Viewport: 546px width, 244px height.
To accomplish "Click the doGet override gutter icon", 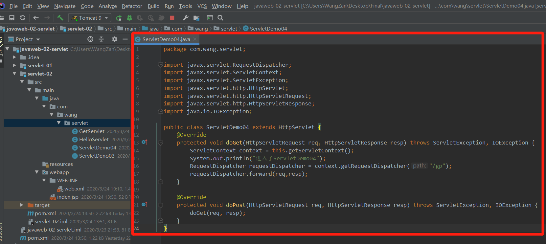I will click(x=145, y=142).
